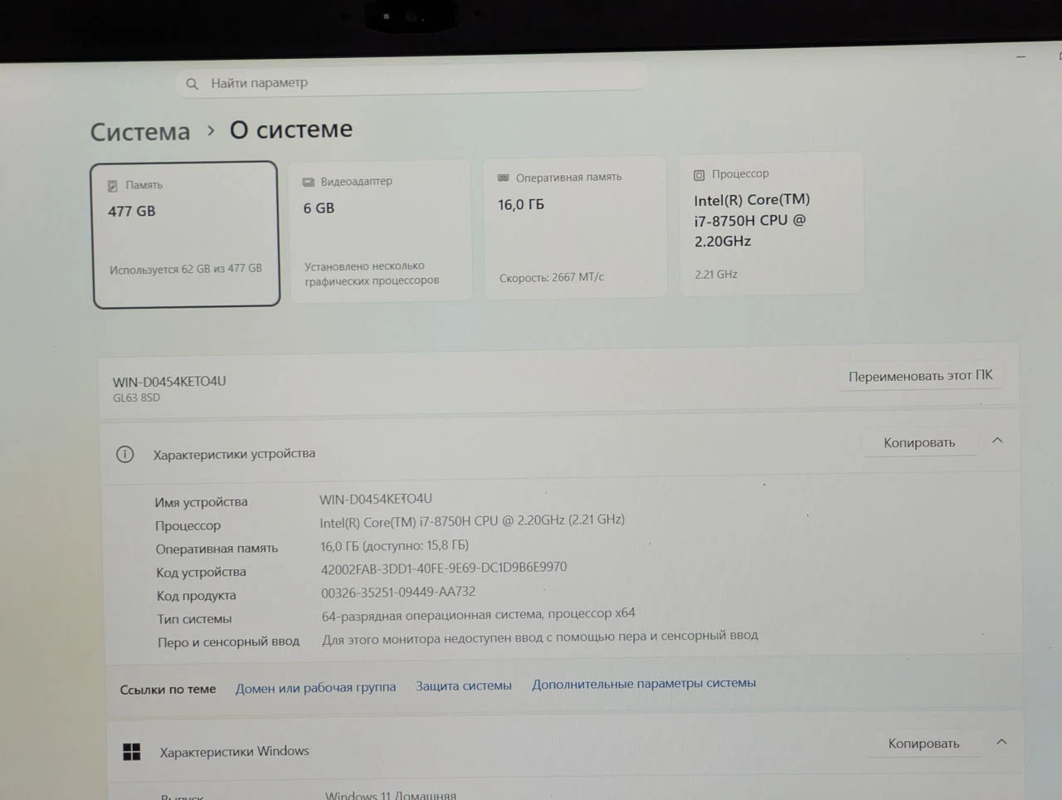Click the Windows logo beside Характеристики Windows
Viewport: 1062px width, 800px height.
point(131,752)
